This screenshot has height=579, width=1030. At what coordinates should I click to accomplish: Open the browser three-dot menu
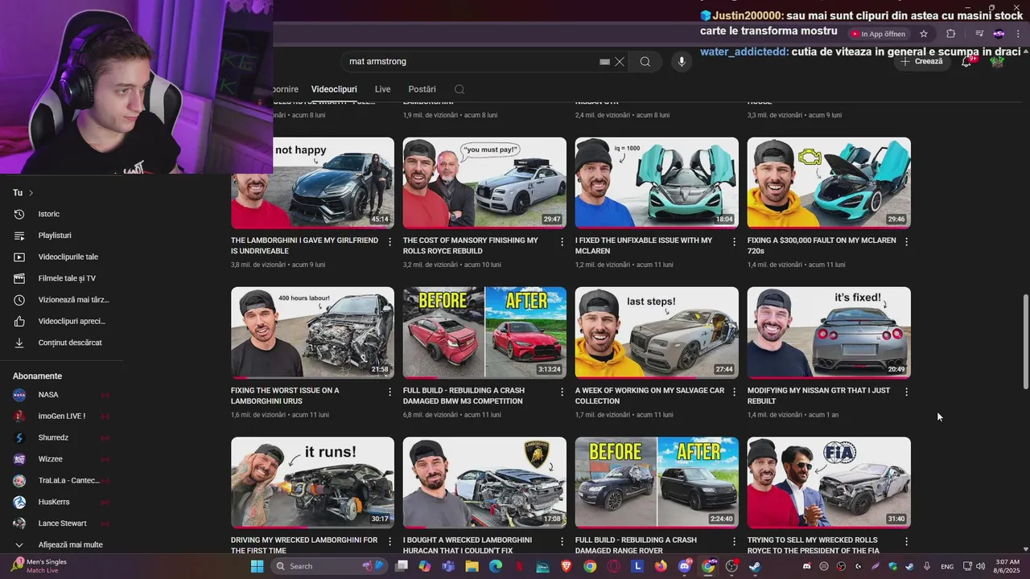(1019, 34)
